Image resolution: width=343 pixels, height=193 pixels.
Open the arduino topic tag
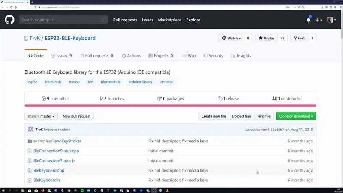[166, 82]
